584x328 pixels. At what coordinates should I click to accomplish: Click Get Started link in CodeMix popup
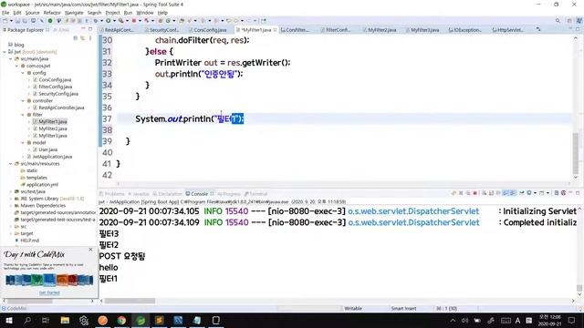point(49,292)
